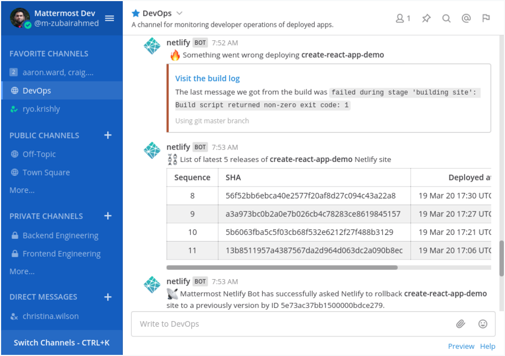
Task: Click netlify avatar on releases list post
Action: (152, 150)
